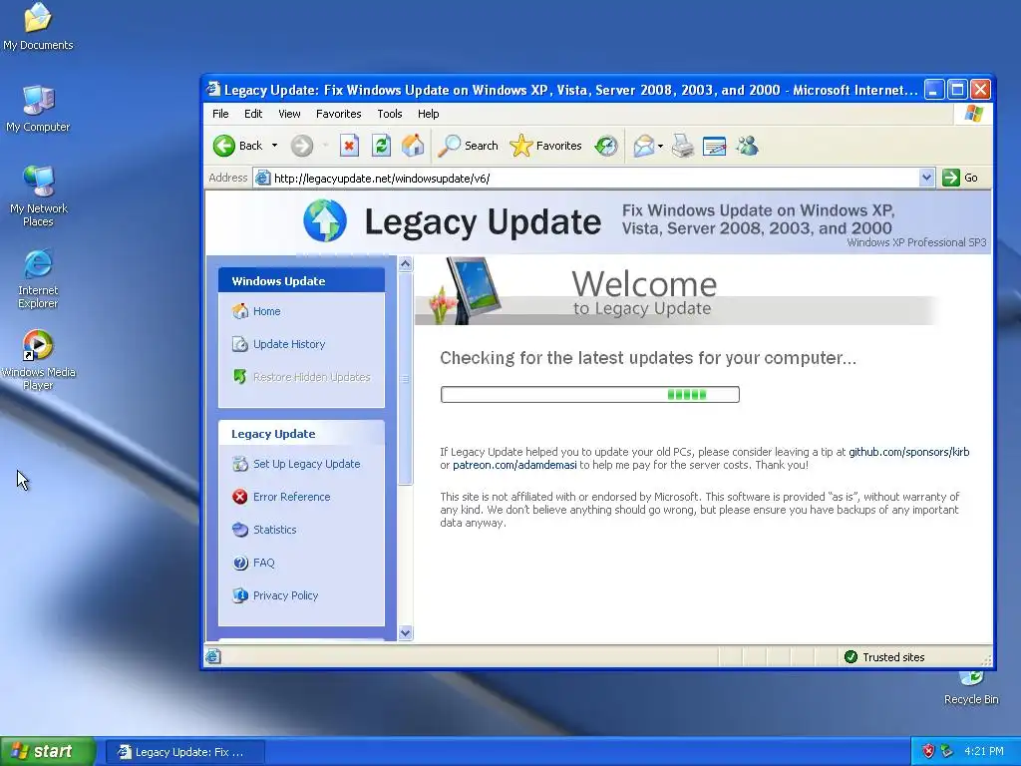Click the Legacy Update taskbar button
1021x766 pixels.
pos(184,752)
